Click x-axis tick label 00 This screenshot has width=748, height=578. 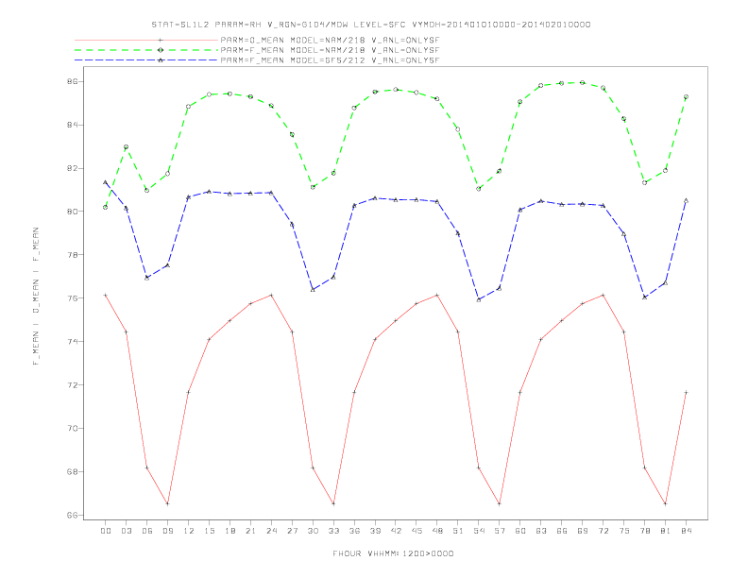106,531
